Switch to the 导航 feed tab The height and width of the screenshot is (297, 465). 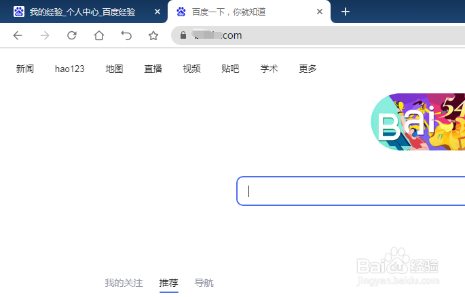pyautogui.click(x=204, y=283)
